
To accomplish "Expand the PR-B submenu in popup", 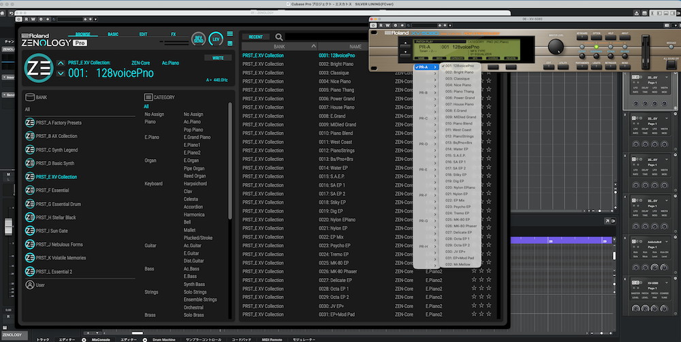I will point(426,92).
